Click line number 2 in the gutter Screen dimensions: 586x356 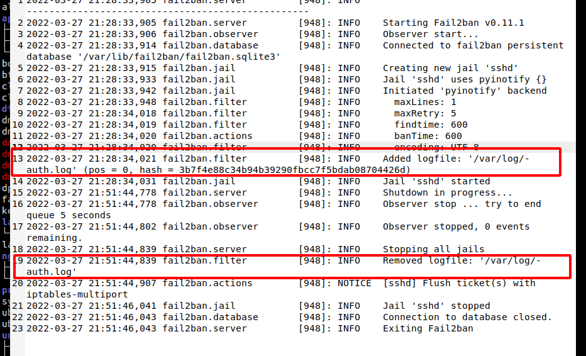coord(20,23)
